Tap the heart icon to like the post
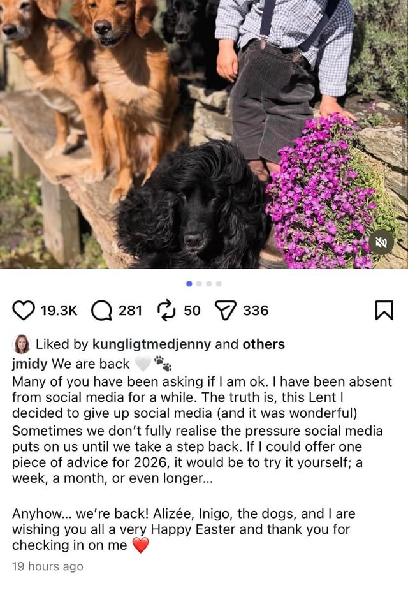The width and height of the screenshot is (408, 597). (24, 311)
